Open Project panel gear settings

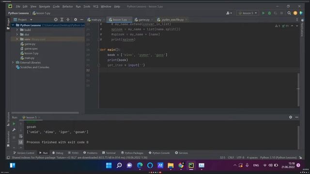76,19
